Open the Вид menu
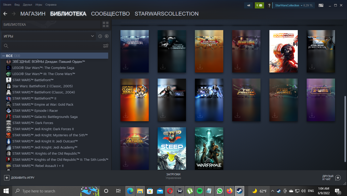 (17, 5)
